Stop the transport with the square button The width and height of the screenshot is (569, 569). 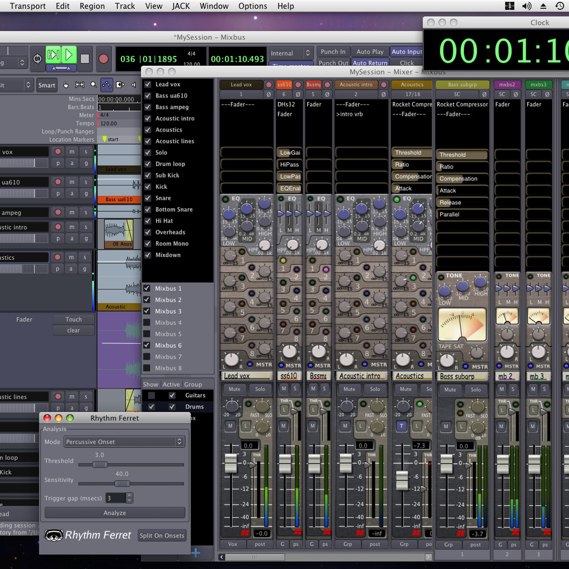[x=85, y=59]
